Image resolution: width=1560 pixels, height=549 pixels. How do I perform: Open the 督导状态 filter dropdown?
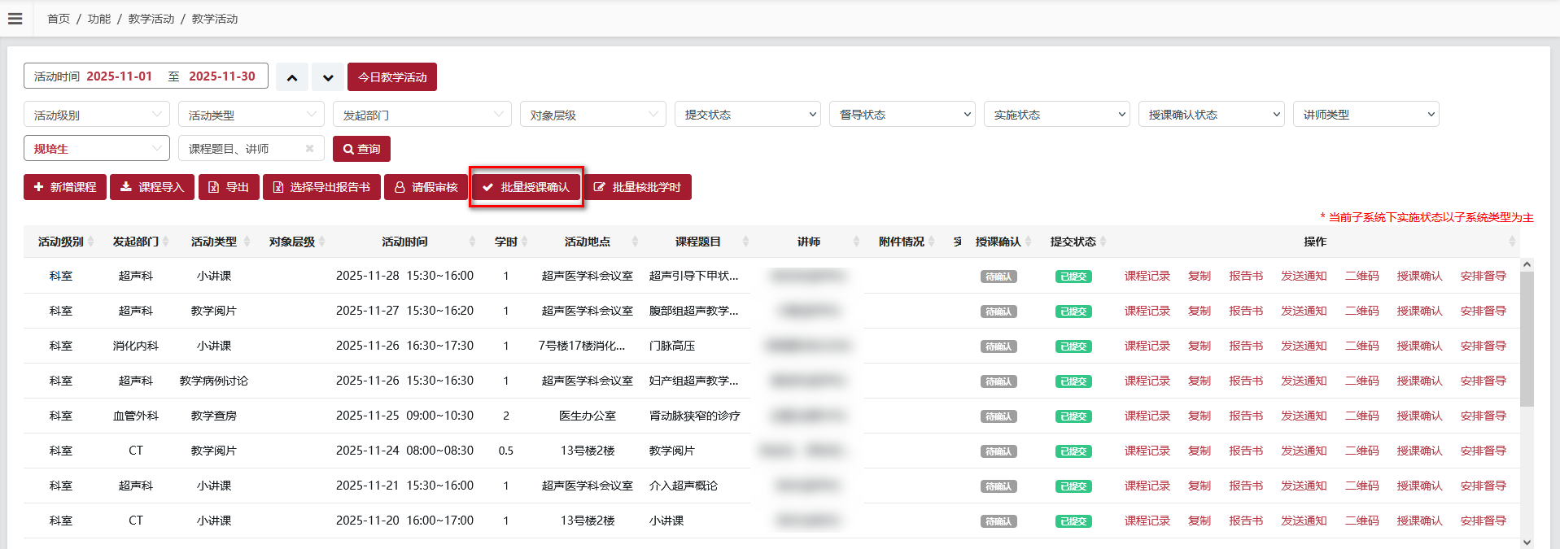[x=902, y=114]
